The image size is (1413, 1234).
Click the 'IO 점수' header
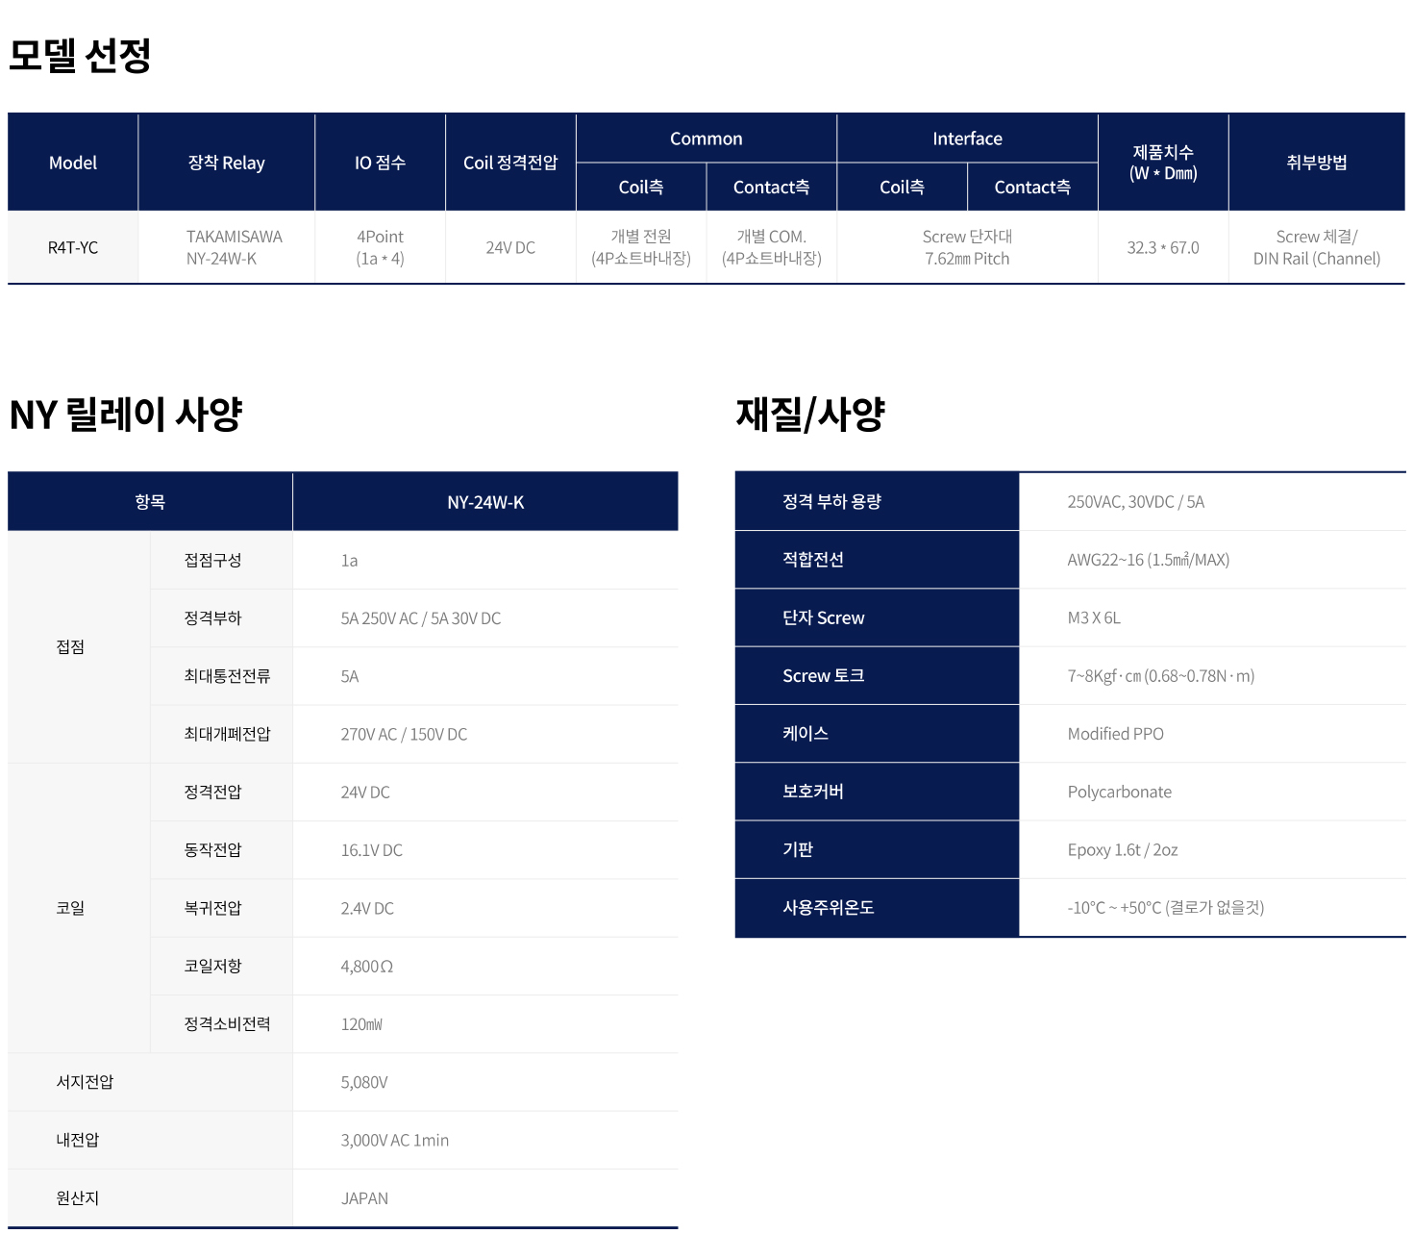click(380, 163)
